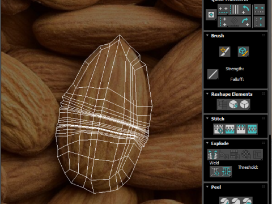Click the Reshape Elements rollout grip handle
The image size is (272, 204).
(263, 93)
